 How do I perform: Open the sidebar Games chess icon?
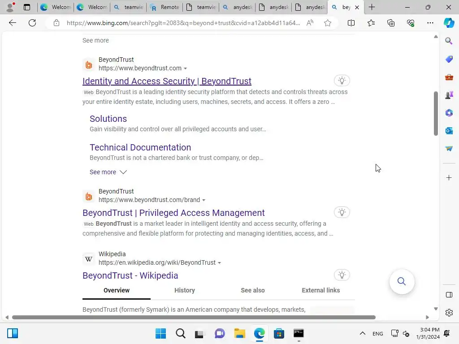(x=449, y=95)
